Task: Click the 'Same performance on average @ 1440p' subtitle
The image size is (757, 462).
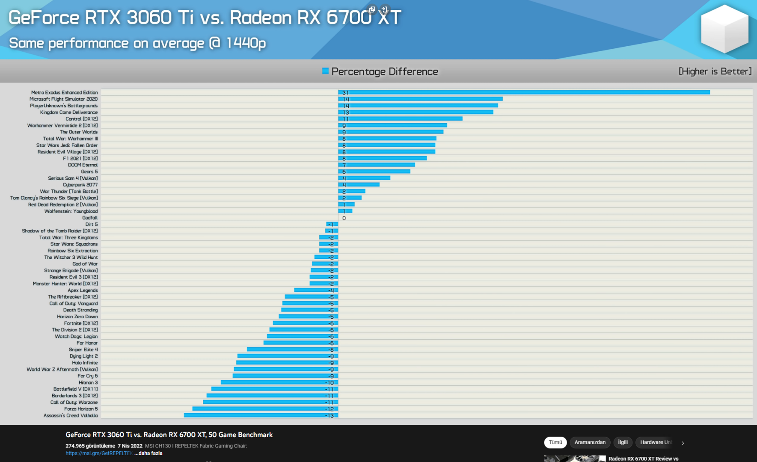Action: (x=137, y=43)
